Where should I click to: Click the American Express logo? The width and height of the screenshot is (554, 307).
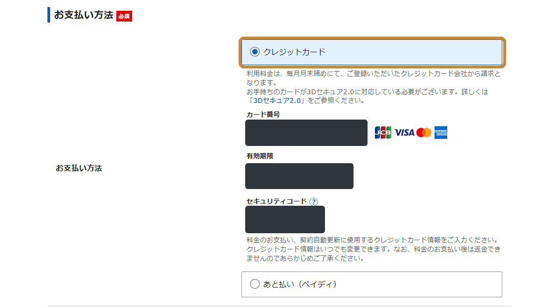(x=441, y=132)
